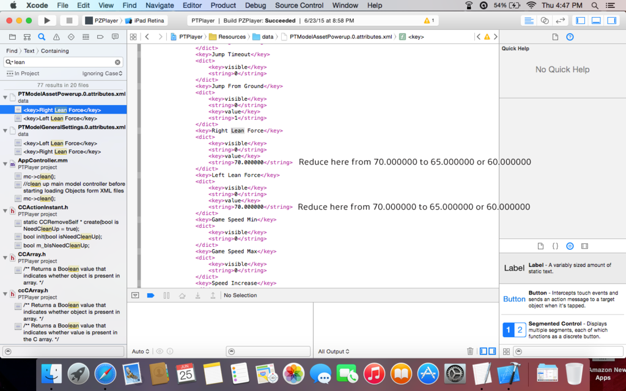Click the Resources breadcrumb folder
This screenshot has height=391, width=626.
[227, 37]
